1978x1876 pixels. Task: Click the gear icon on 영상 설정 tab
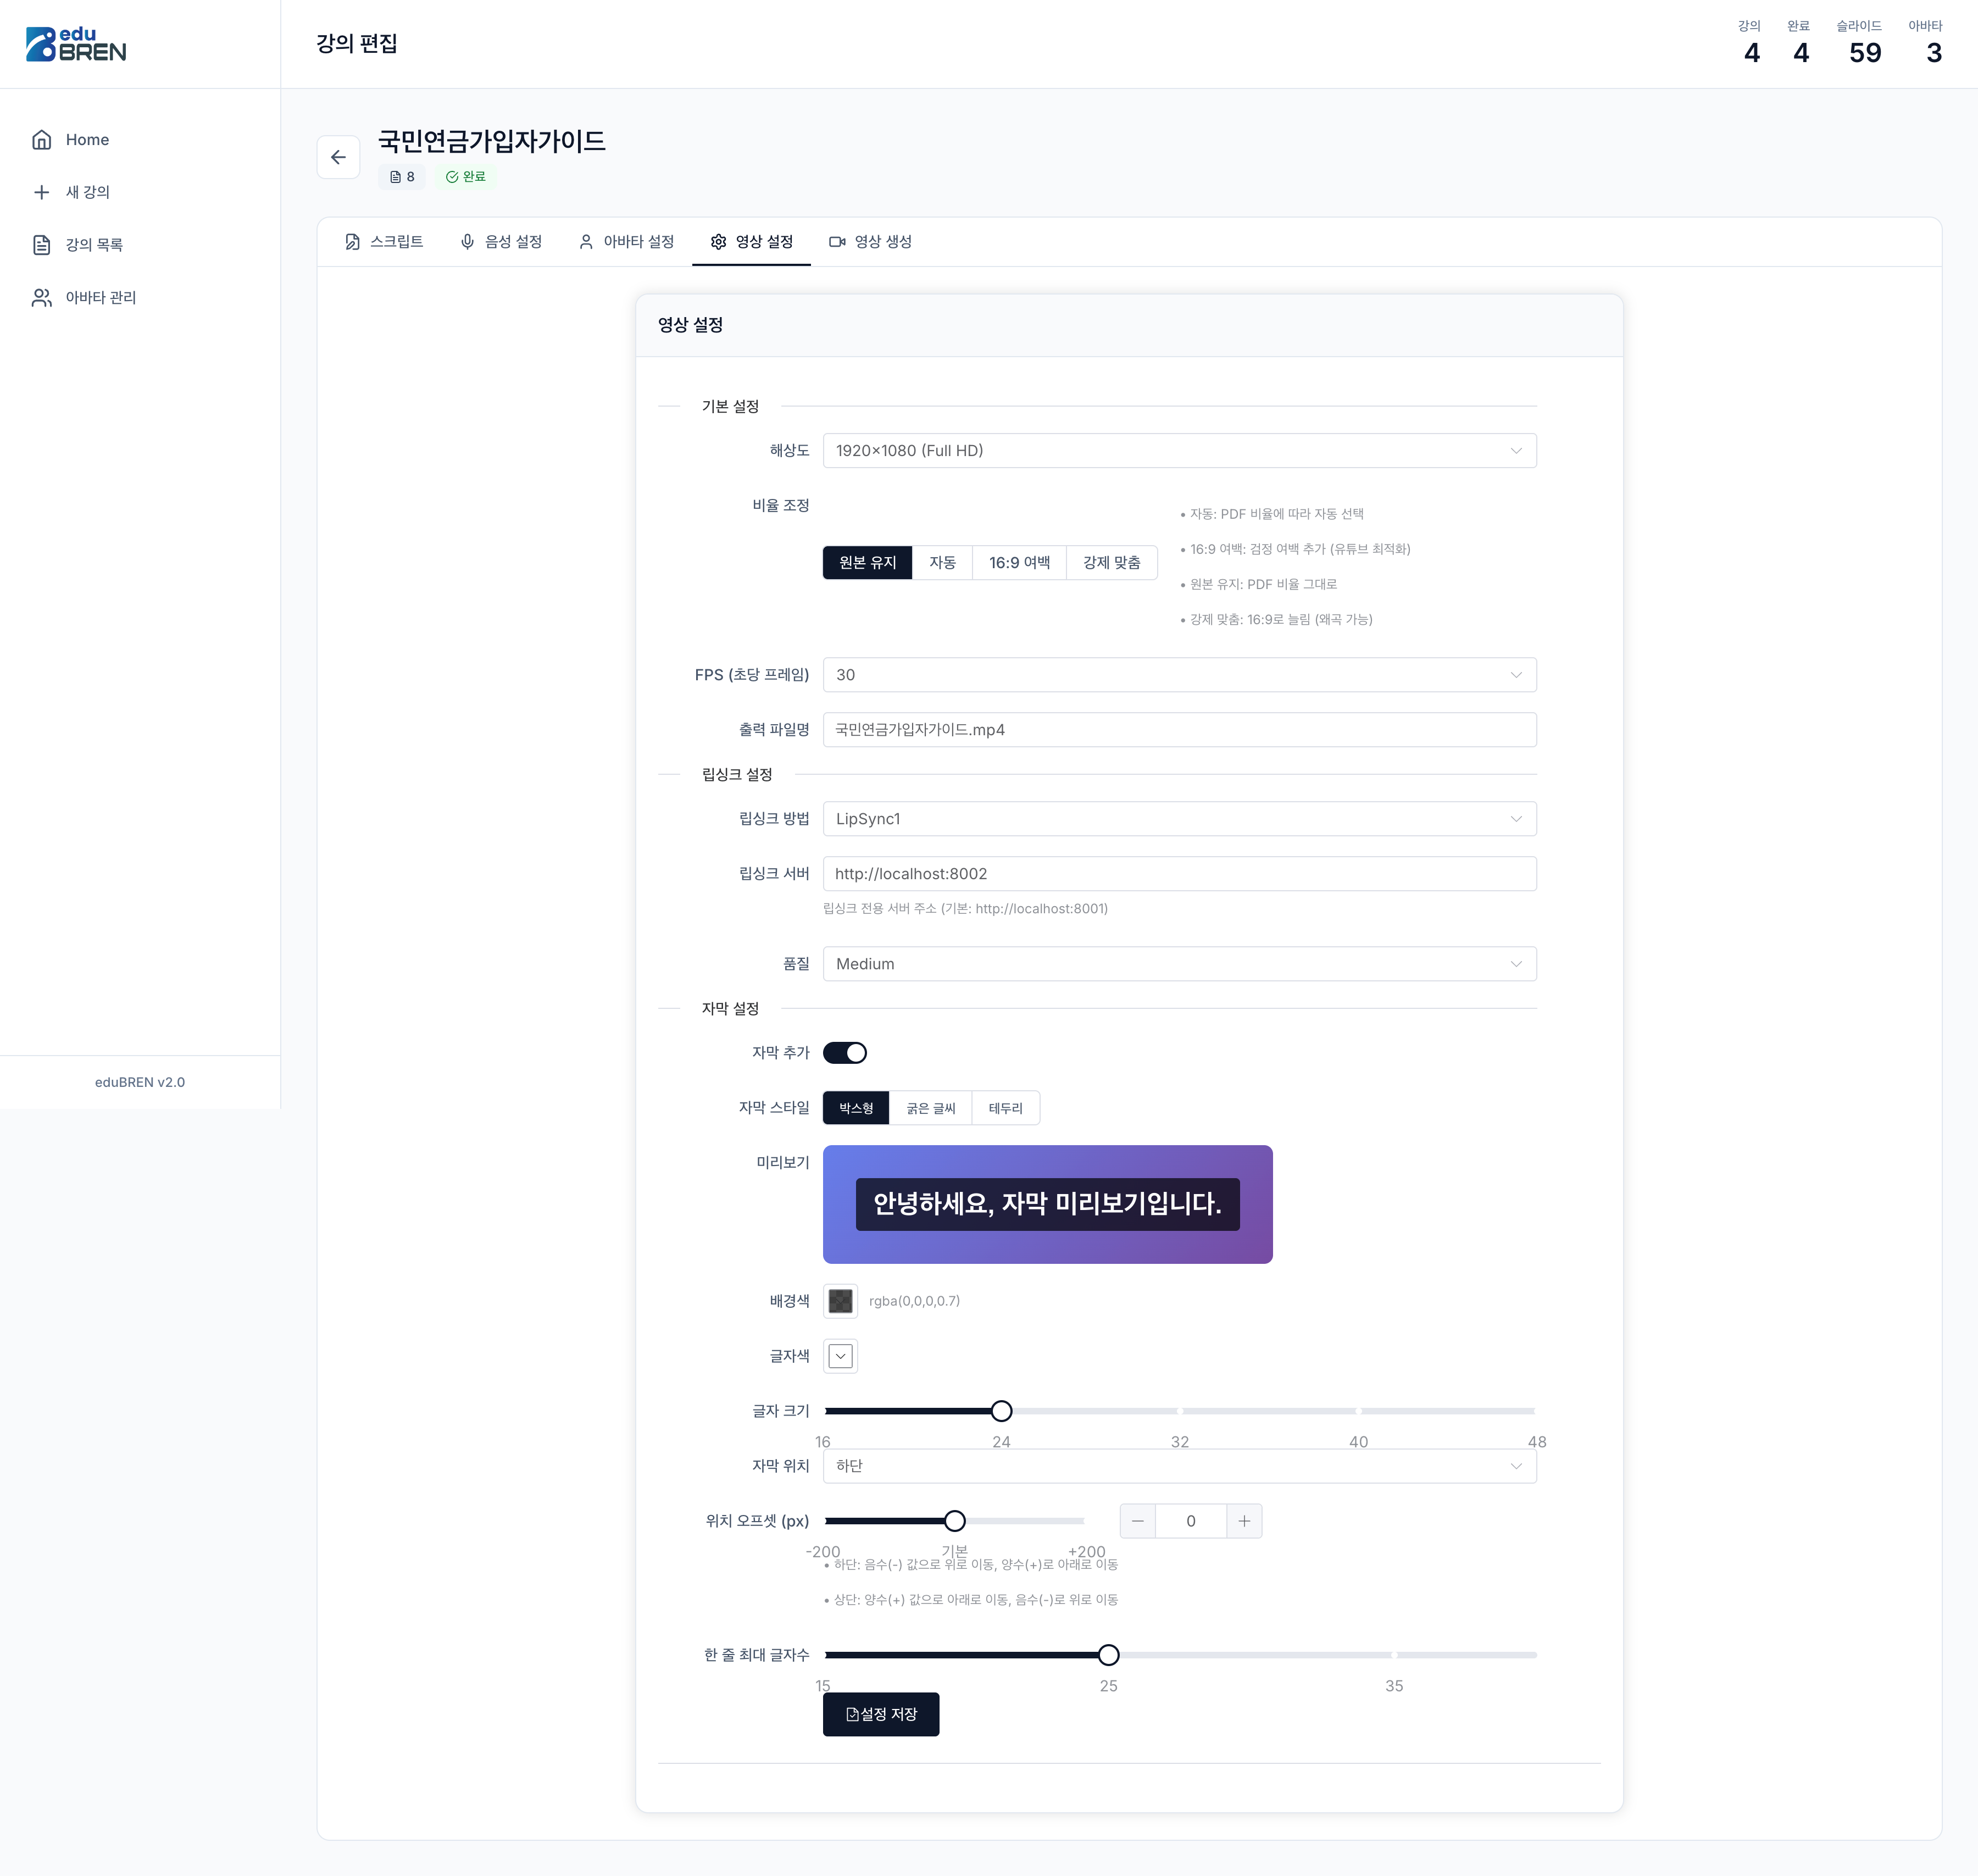tap(718, 242)
